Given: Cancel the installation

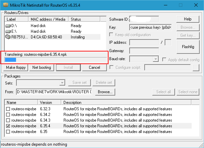Looking at the screenshot, I should tap(94, 67).
